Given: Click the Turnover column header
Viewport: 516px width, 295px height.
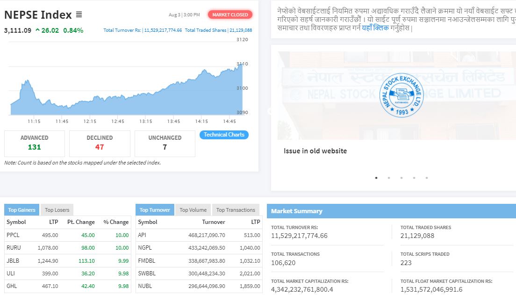Looking at the screenshot, I should [x=214, y=222].
